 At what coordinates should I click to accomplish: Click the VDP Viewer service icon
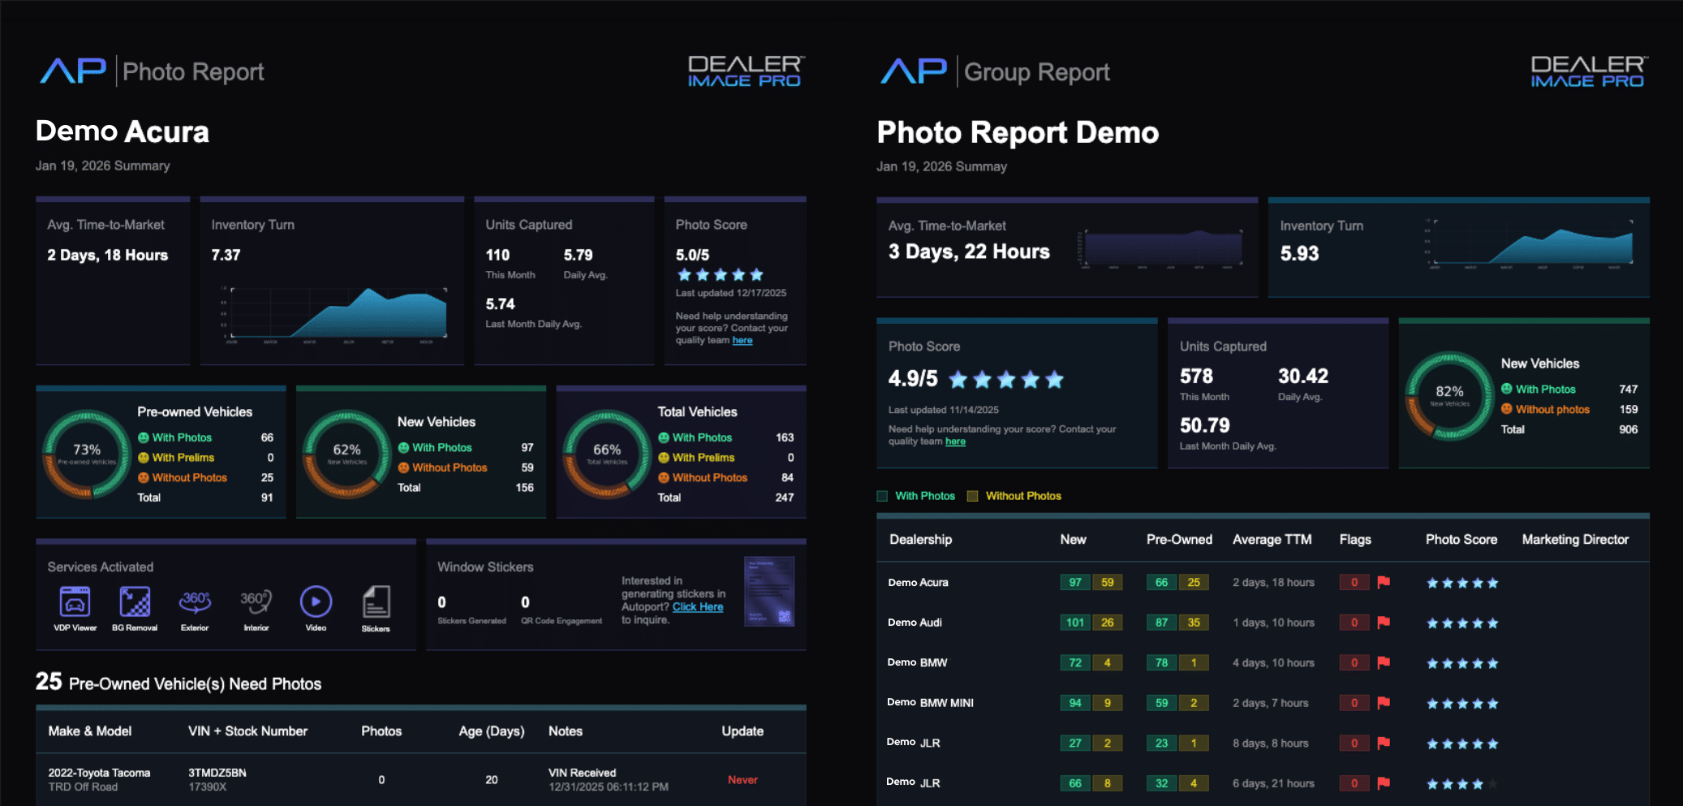[75, 602]
